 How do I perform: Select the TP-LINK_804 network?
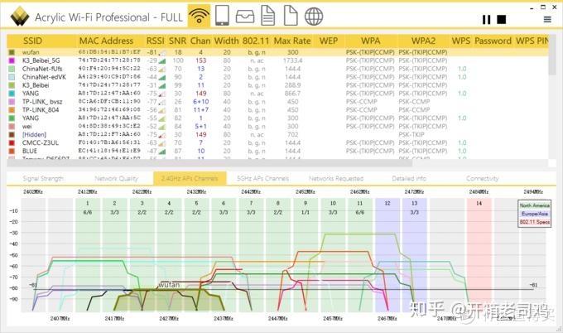coord(277,110)
